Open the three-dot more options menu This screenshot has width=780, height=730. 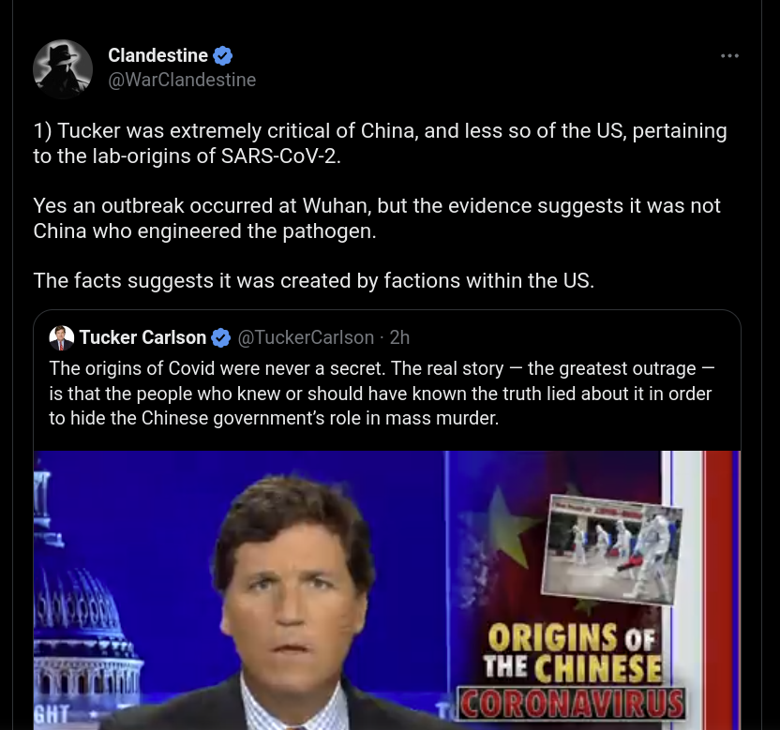click(729, 55)
